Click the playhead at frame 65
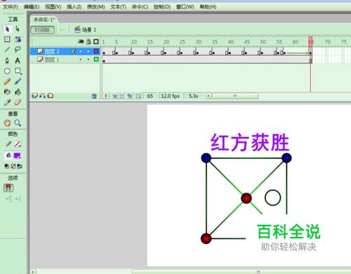This screenshot has width=351, height=274. 310,41
